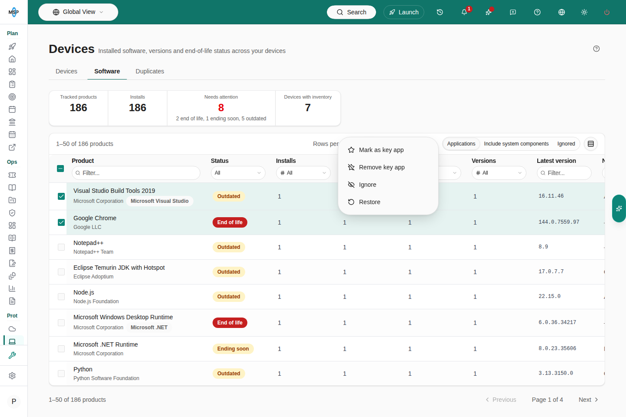Open the floating sparkle assistant tab
Image resolution: width=626 pixels, height=417 pixels.
(x=619, y=208)
